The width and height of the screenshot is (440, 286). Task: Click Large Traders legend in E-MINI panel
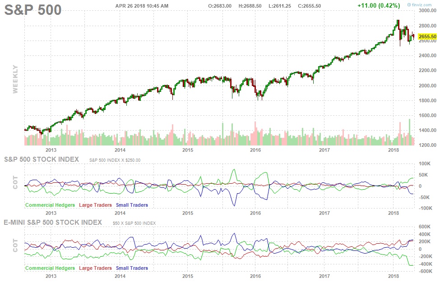click(x=95, y=268)
